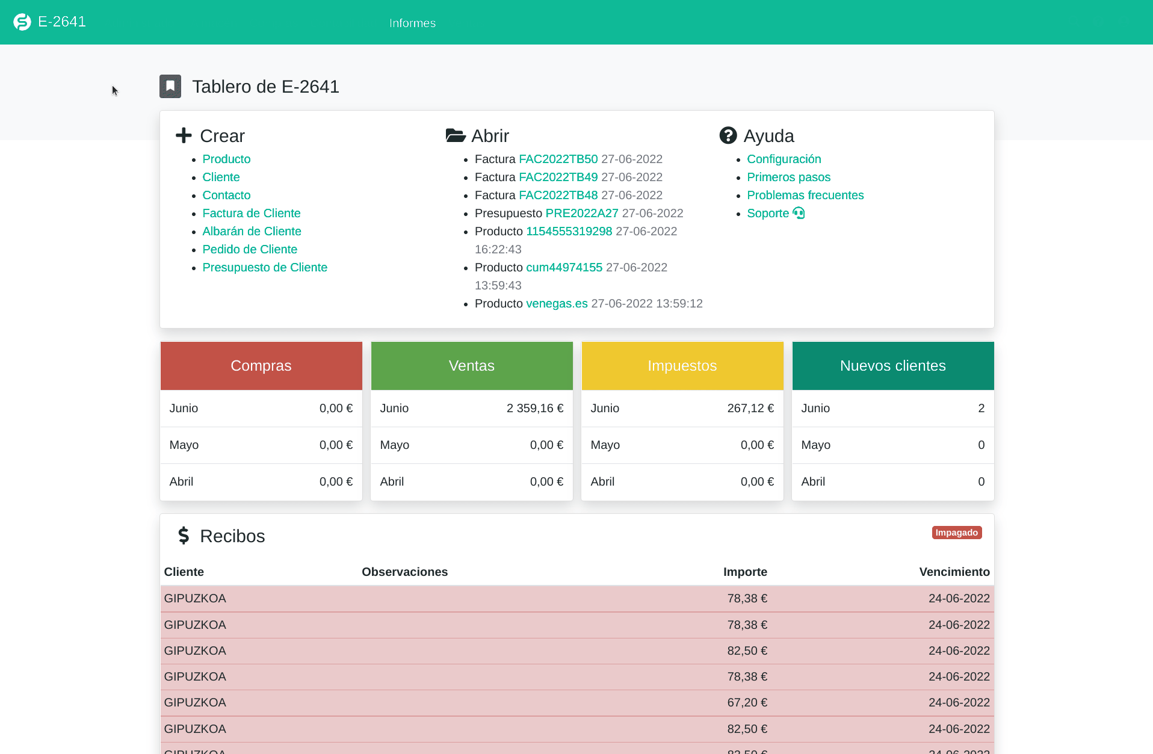Viewport: 1153px width, 754px height.
Task: Click the red Compras card header
Action: tap(261, 366)
